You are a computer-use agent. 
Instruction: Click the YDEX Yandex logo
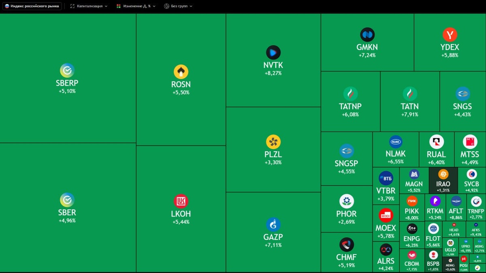coord(450,35)
